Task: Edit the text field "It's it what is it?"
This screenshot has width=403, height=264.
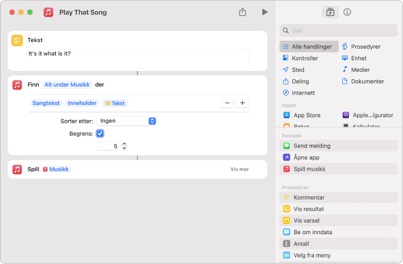Action: coord(137,59)
